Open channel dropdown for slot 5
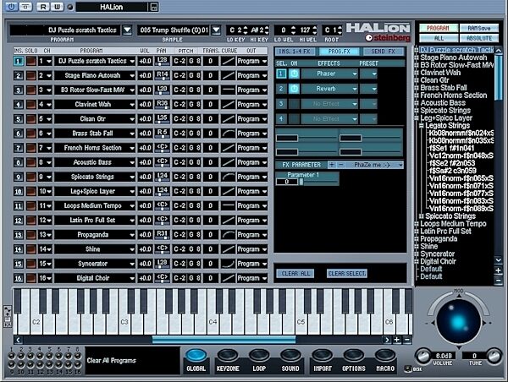Viewport: 508px width, 382px height. [x=49, y=119]
